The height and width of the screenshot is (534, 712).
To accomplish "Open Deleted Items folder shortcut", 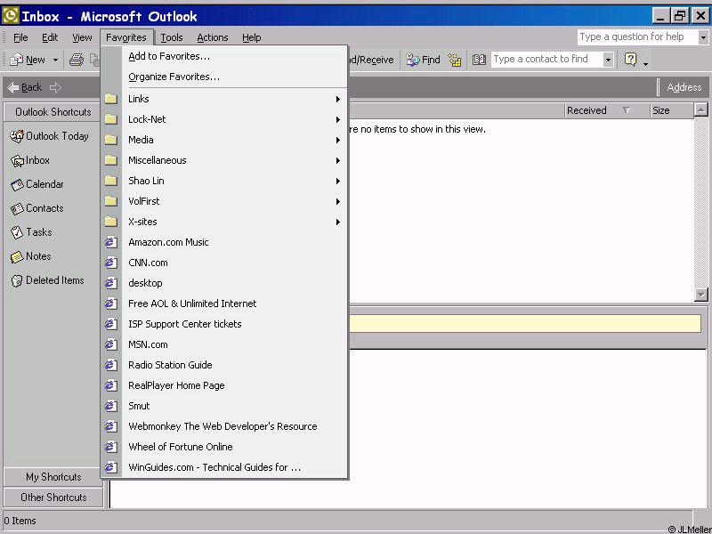I will tap(47, 280).
